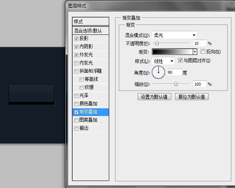Click the black-to-white gradient swatch

coord(172,52)
